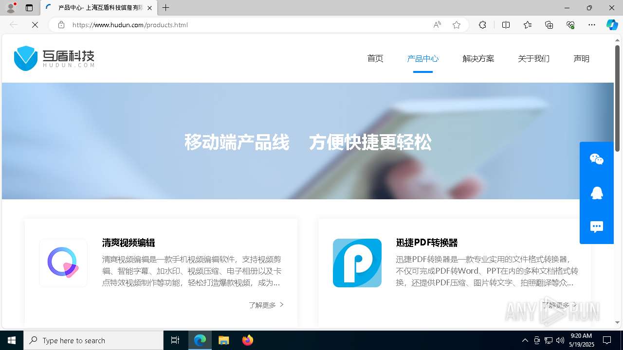
Task: Open the Collections icon
Action: [549, 25]
